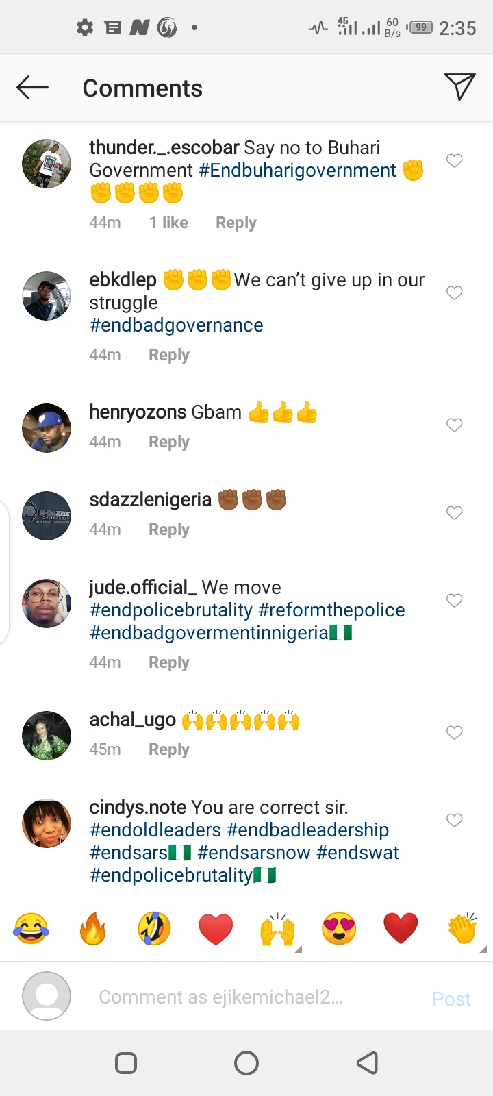Like thunder._.escobar's comment
Screen dimensions: 493x1096
point(455,161)
